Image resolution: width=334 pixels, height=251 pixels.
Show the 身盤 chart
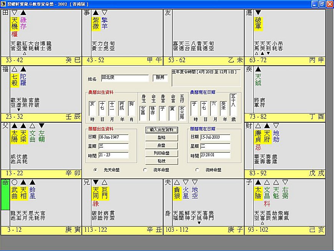click(x=162, y=146)
